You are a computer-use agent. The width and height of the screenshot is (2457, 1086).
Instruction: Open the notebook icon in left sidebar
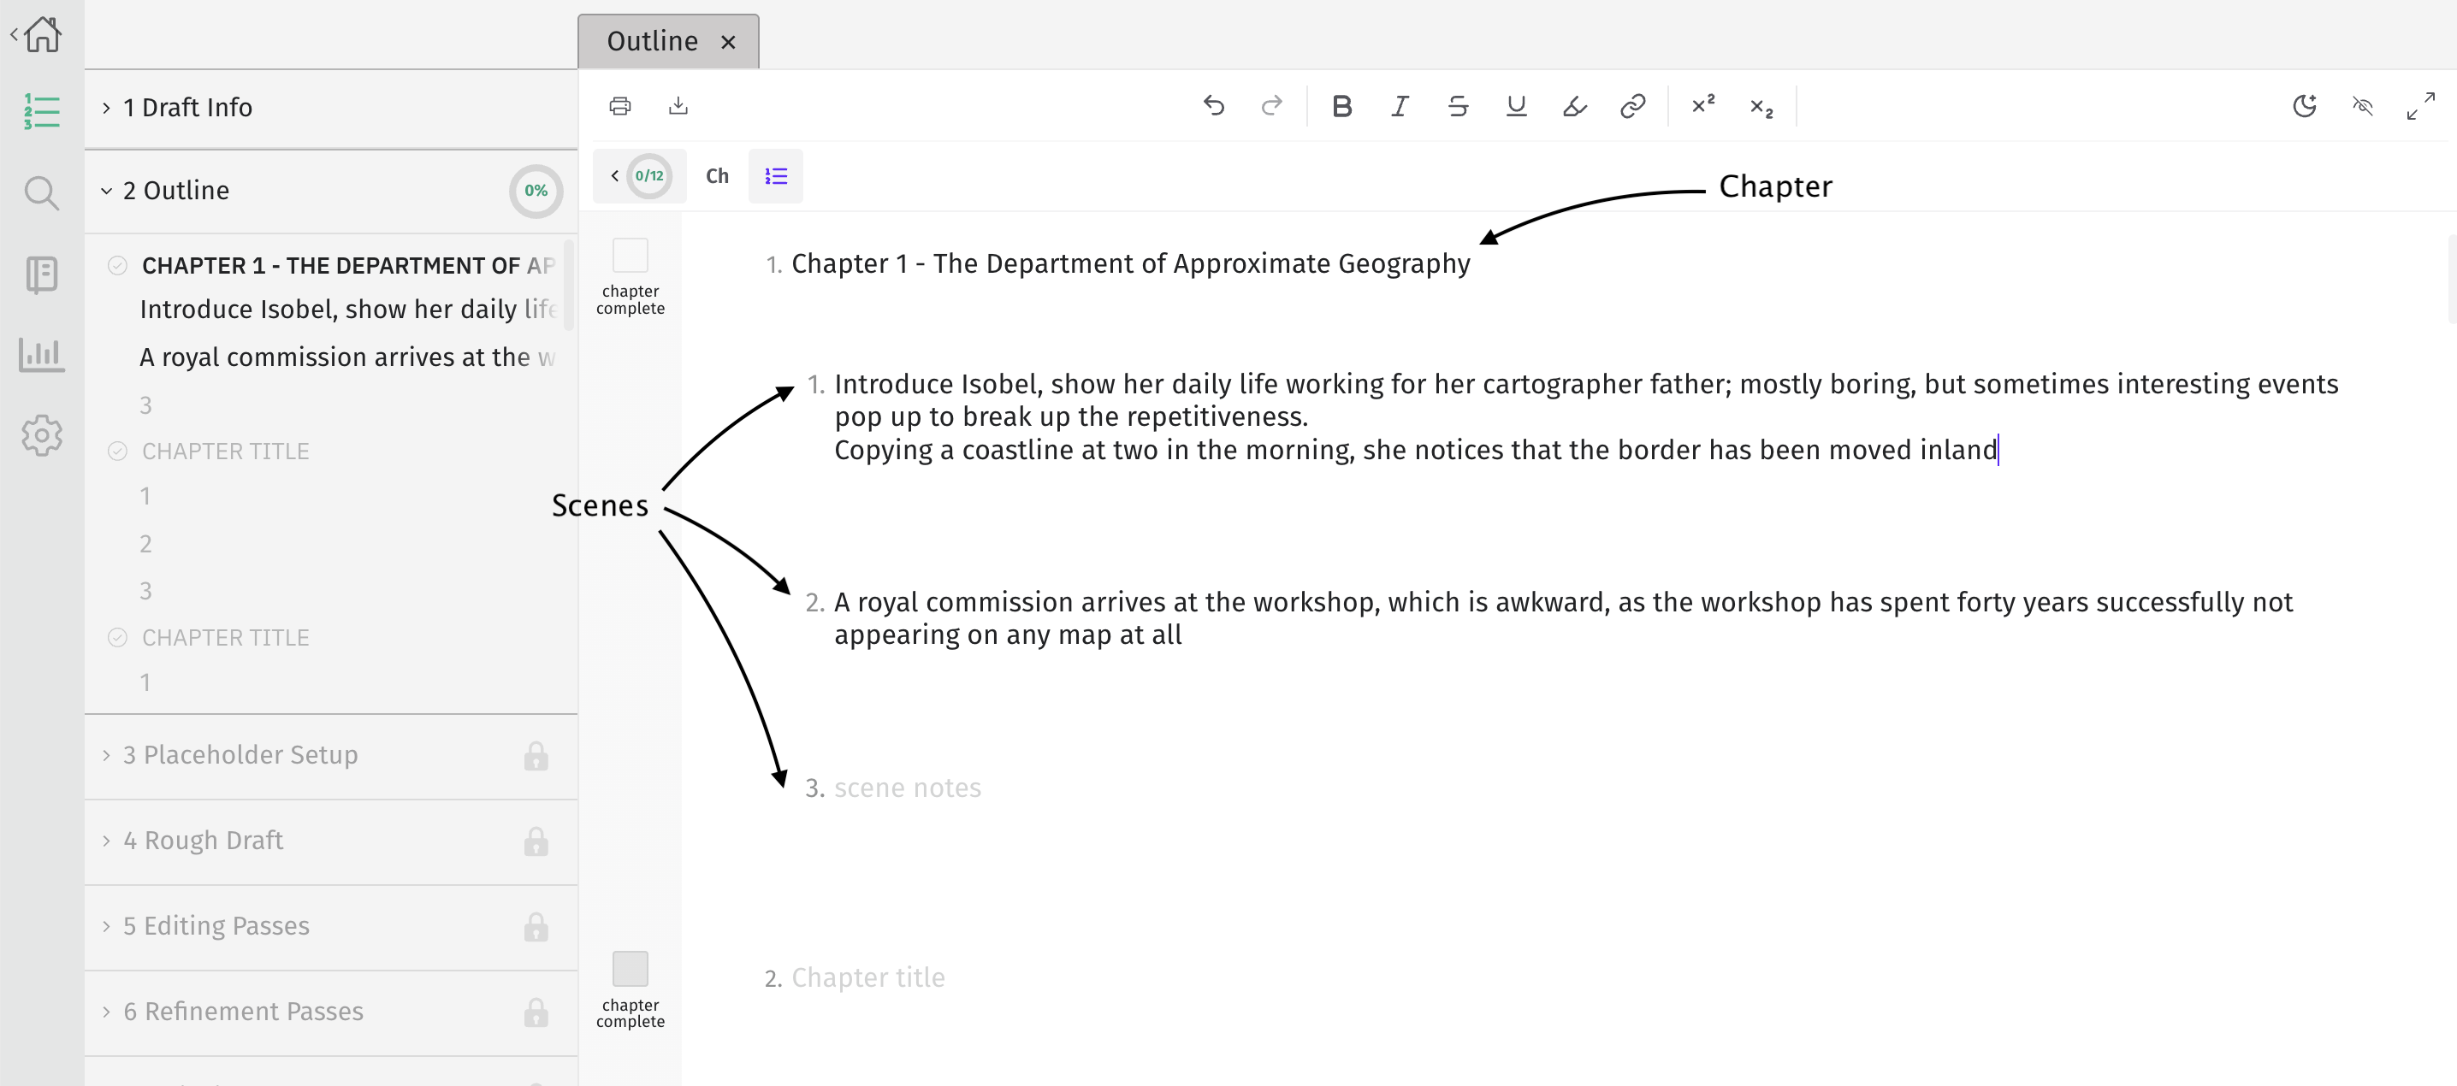42,274
